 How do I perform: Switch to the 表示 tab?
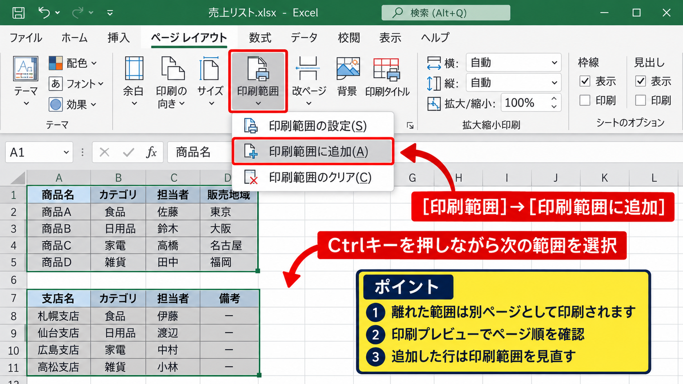[390, 38]
